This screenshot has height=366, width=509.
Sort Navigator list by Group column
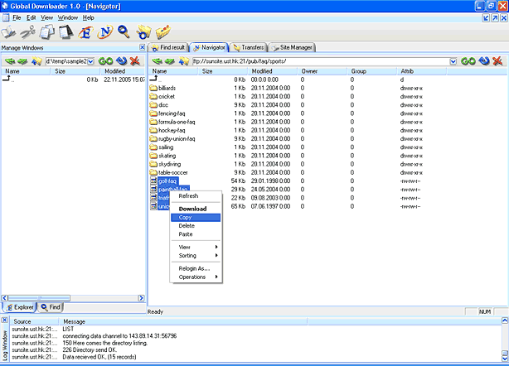[x=371, y=71]
